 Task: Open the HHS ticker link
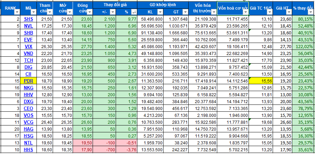click(x=28, y=150)
